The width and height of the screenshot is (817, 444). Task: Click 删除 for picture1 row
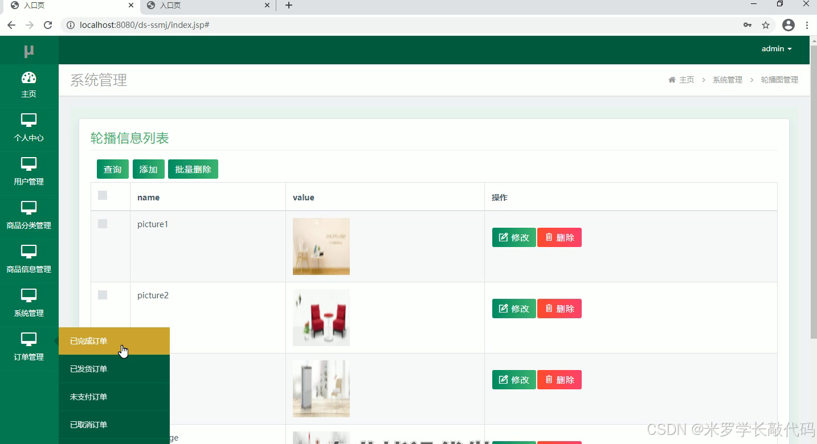(x=559, y=237)
